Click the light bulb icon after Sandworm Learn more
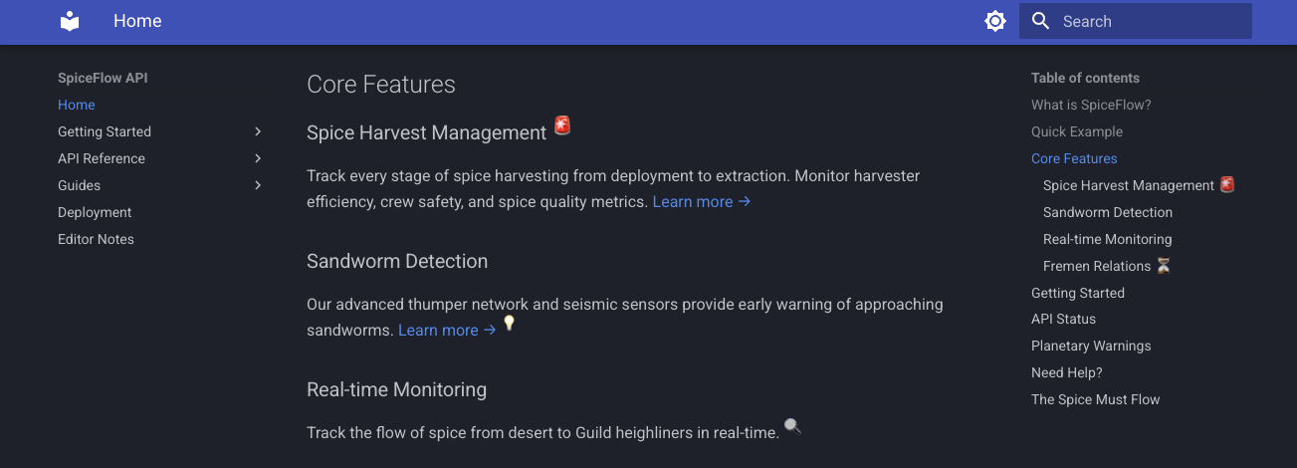The image size is (1297, 468). click(509, 324)
